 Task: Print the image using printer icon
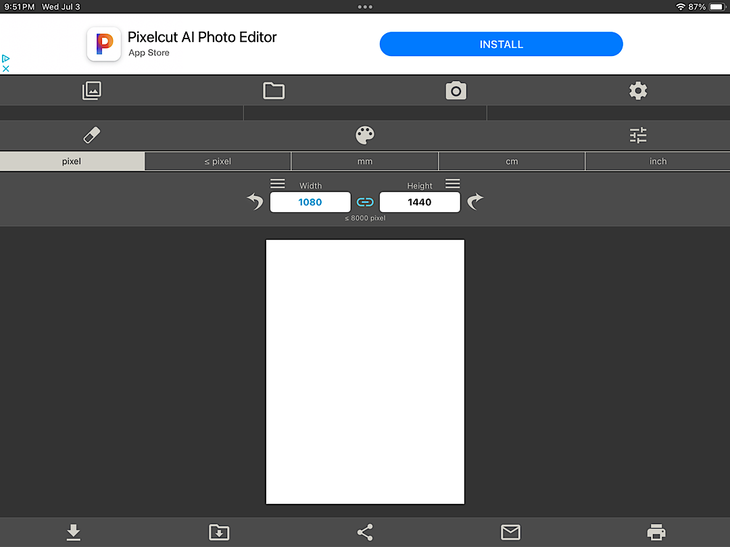[x=656, y=533]
